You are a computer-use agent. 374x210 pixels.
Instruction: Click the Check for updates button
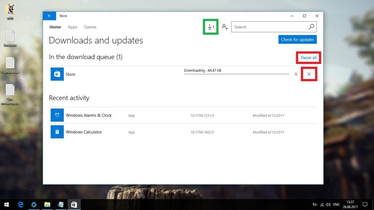pyautogui.click(x=297, y=39)
